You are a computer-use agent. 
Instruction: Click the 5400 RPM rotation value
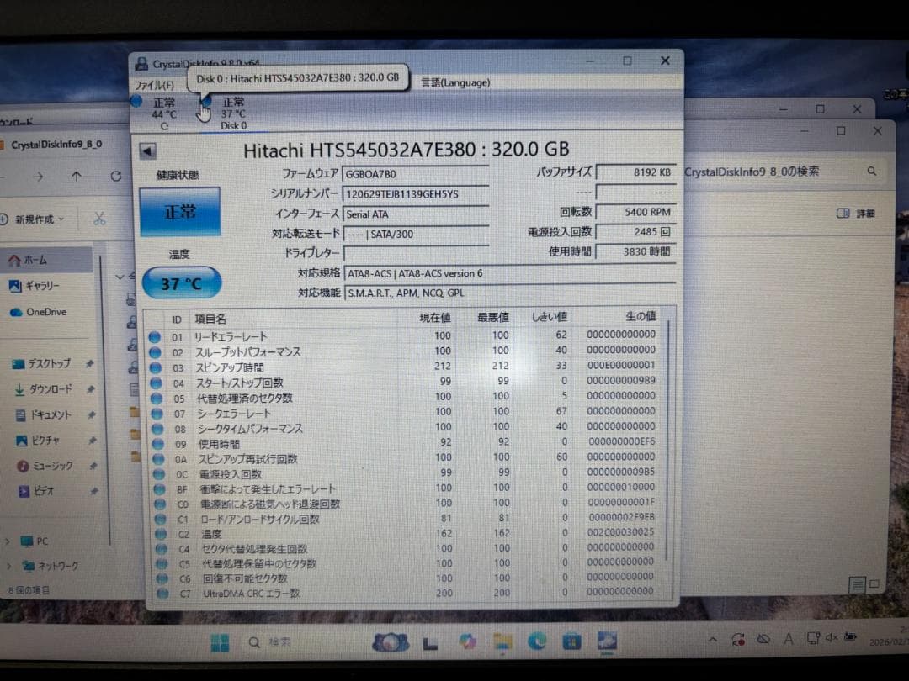point(636,212)
